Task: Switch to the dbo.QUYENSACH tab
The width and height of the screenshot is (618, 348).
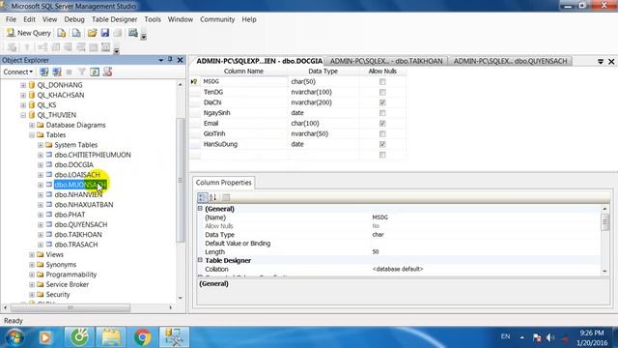Action: [x=510, y=61]
